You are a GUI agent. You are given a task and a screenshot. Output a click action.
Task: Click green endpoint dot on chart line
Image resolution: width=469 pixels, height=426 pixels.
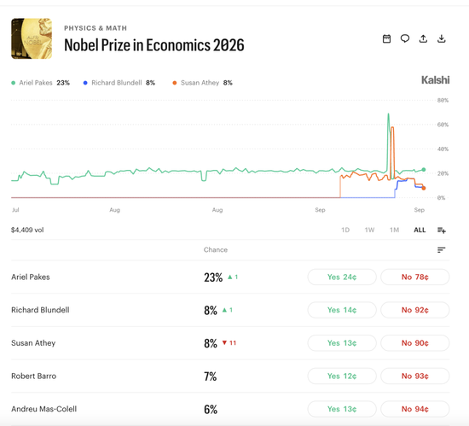424,170
